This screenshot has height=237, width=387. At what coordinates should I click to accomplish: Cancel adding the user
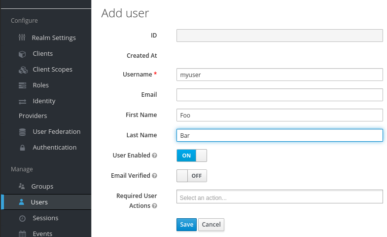(211, 225)
